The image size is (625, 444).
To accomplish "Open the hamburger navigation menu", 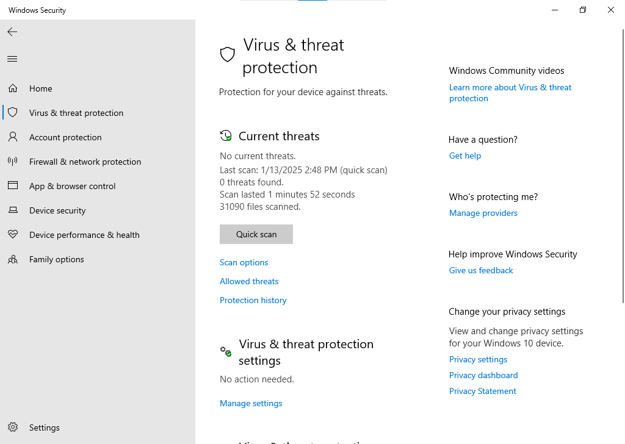I will click(x=12, y=59).
